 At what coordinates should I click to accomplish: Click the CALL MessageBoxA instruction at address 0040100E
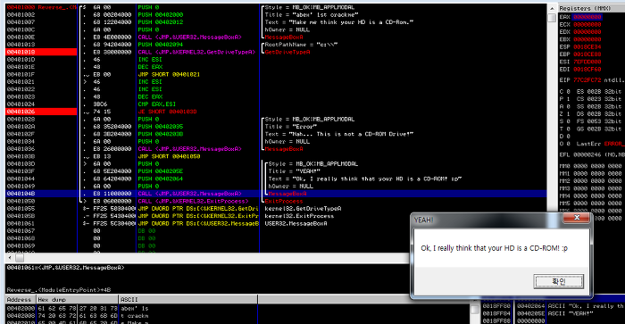[x=189, y=37]
